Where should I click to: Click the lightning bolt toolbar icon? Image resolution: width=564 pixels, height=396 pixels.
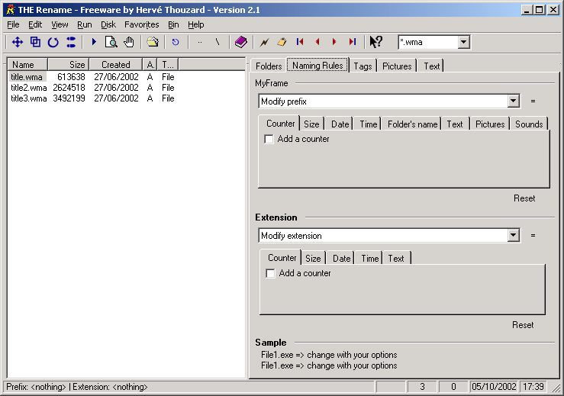[x=264, y=42]
